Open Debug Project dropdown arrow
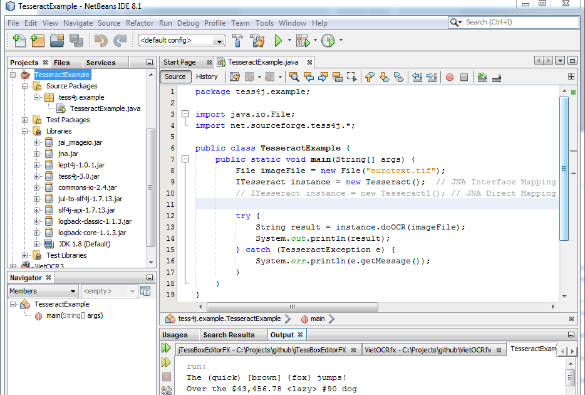This screenshot has width=585, height=395. (315, 40)
